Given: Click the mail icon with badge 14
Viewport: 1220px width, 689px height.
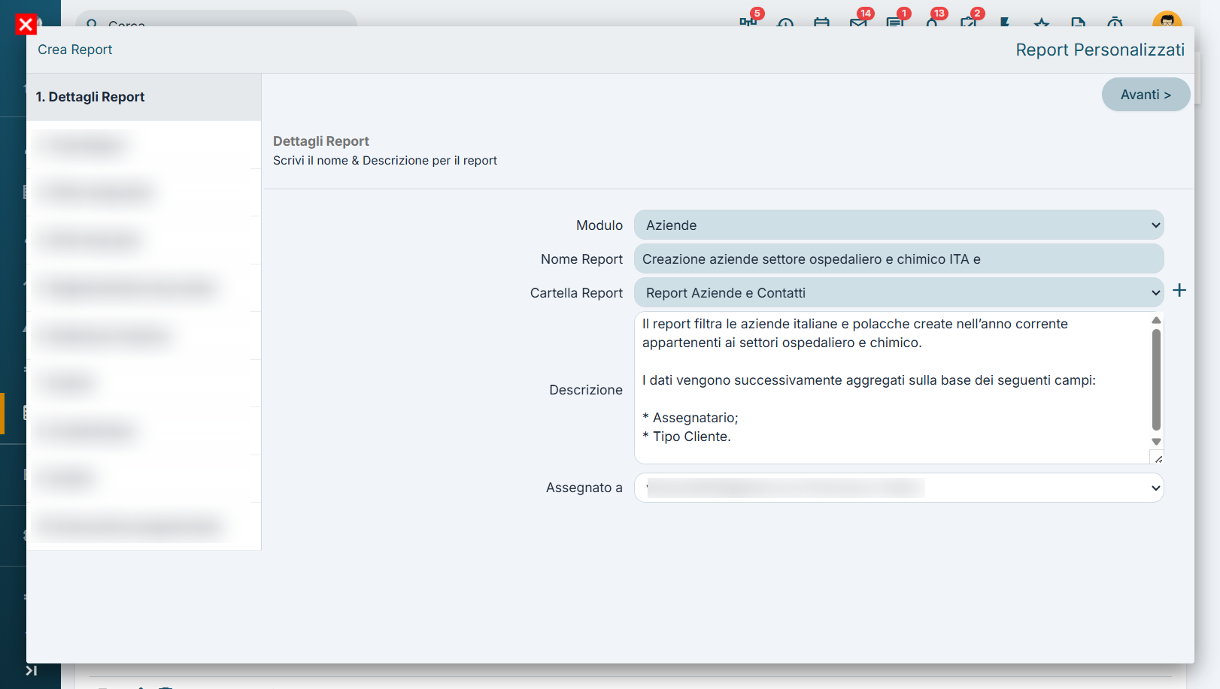Looking at the screenshot, I should click(x=858, y=22).
